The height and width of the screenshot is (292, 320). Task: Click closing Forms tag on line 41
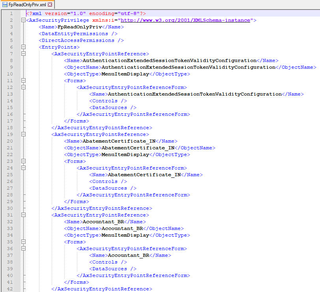pyautogui.click(x=77, y=282)
